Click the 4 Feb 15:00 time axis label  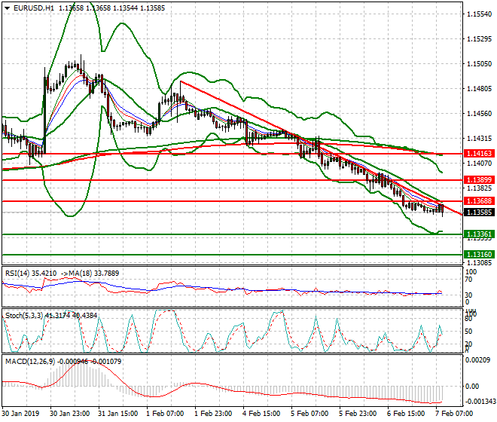point(261,414)
